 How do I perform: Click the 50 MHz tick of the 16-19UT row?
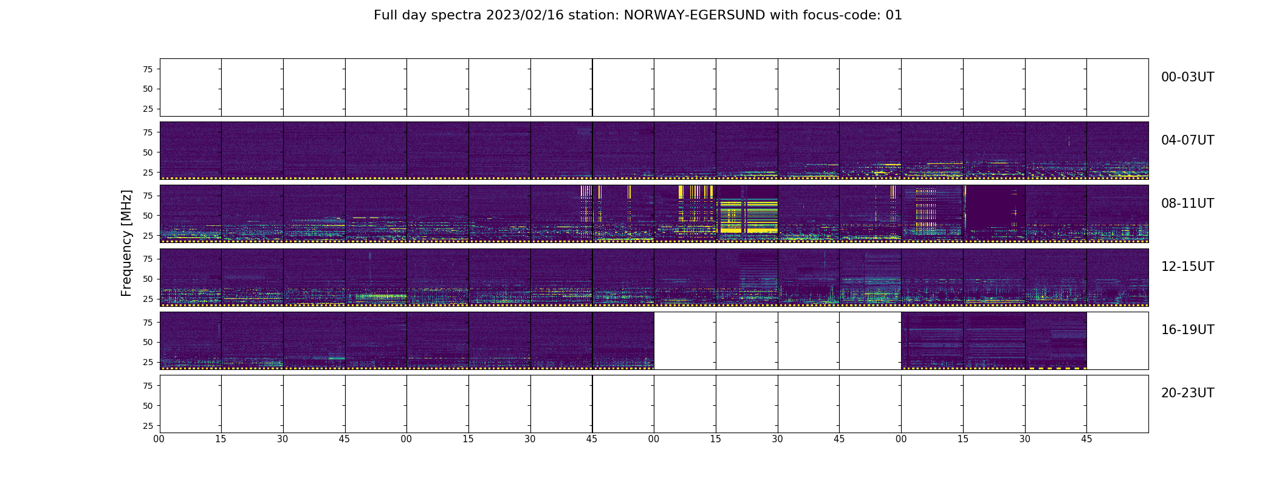148,342
